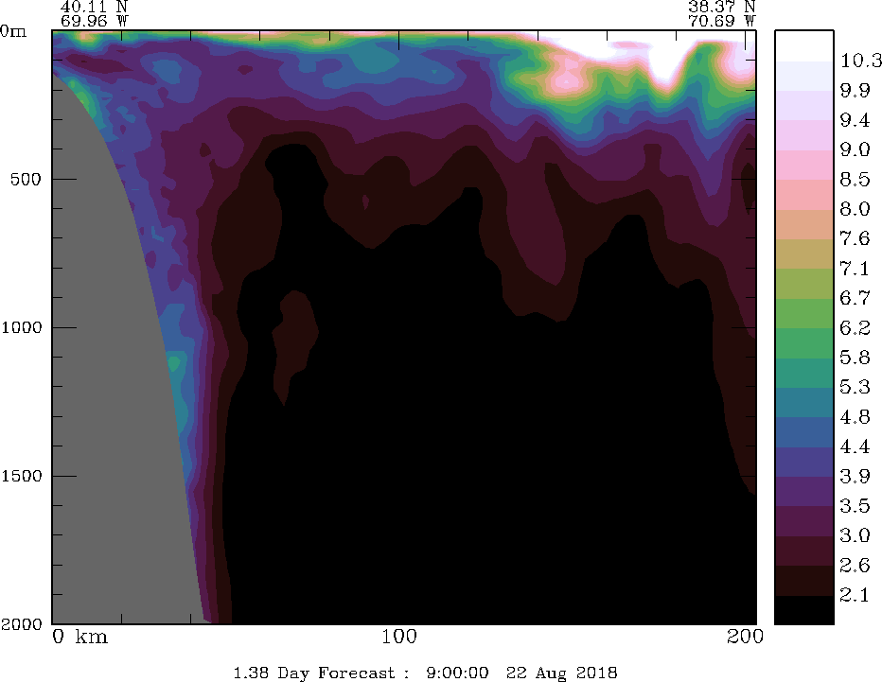Click the 6.2 colorbar label
The width and height of the screenshot is (882, 682).
click(x=855, y=328)
